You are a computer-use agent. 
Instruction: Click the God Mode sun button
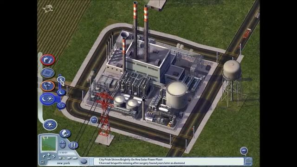coord(50,125)
